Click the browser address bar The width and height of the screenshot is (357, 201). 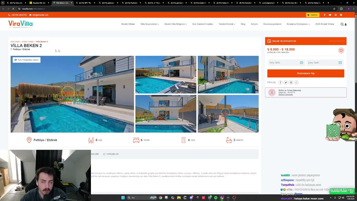pos(176,9)
